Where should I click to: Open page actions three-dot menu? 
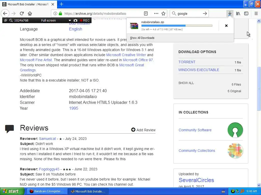click(x=156, y=13)
